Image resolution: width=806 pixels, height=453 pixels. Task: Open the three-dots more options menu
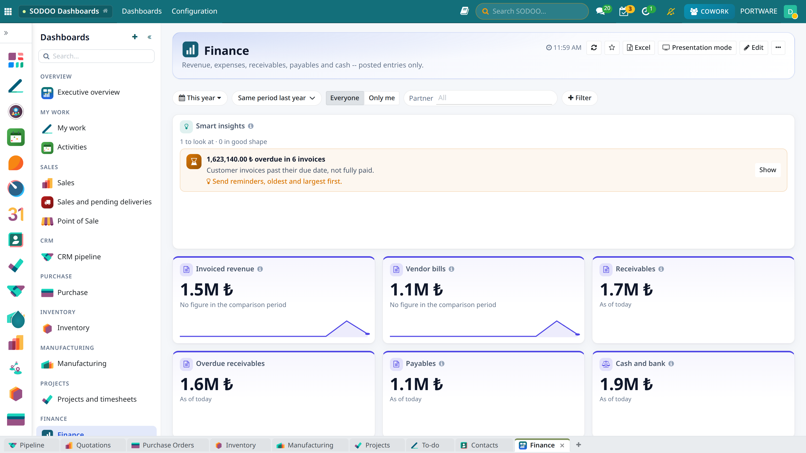tap(778, 48)
